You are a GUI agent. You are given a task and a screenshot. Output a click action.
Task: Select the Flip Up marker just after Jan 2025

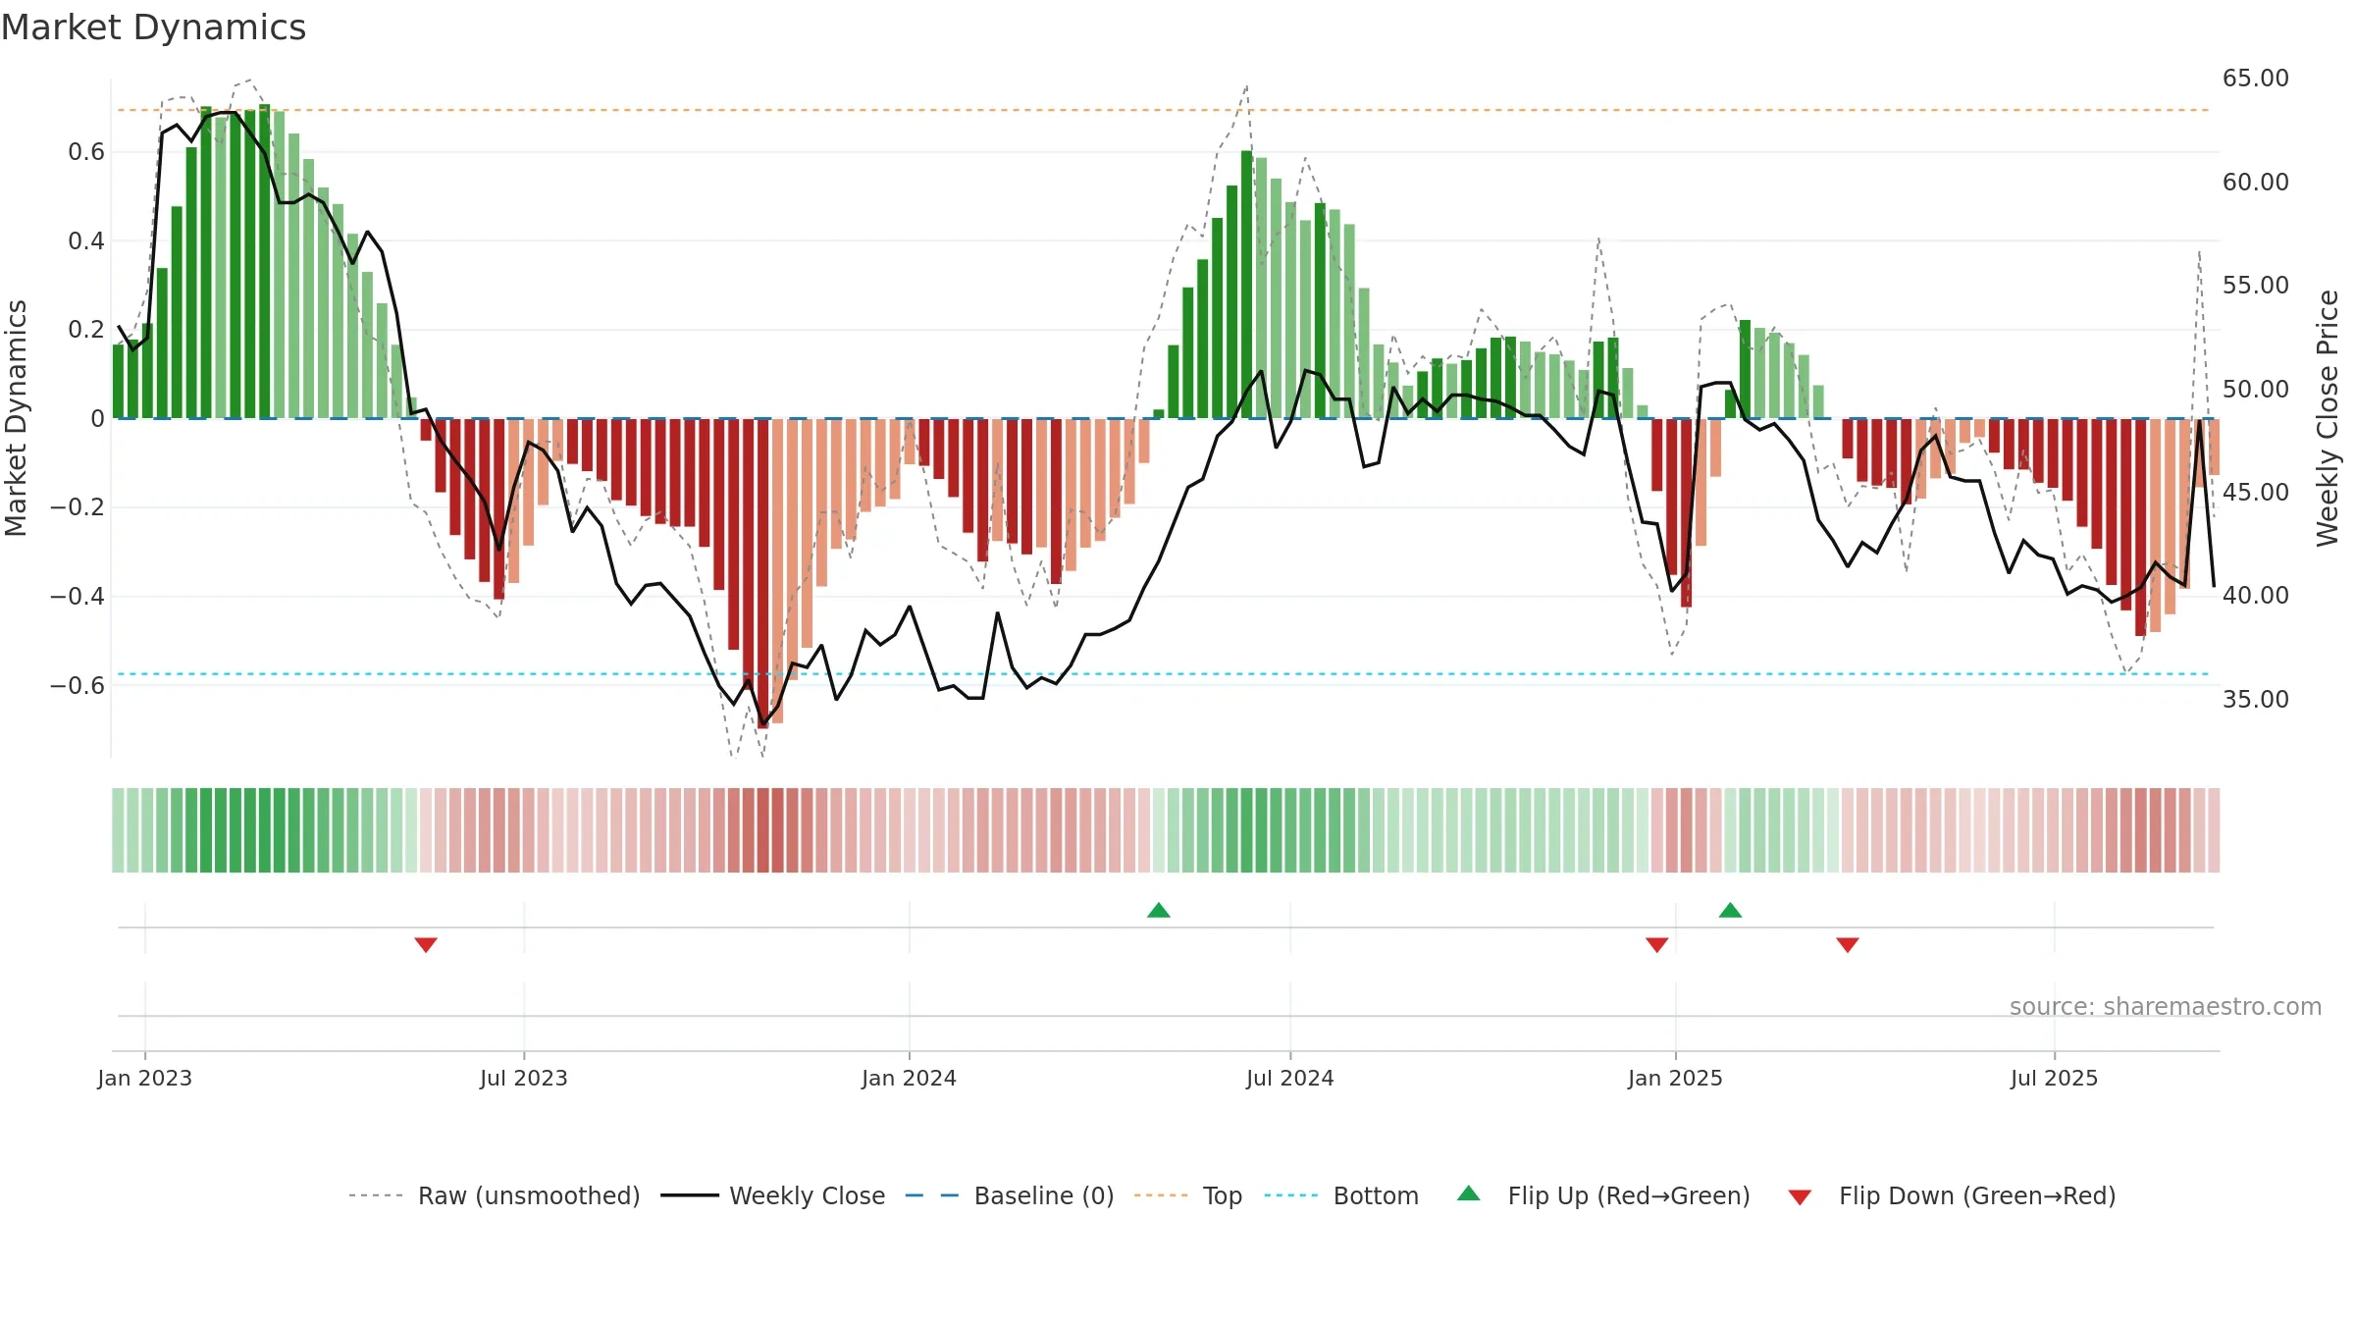[x=1731, y=910]
